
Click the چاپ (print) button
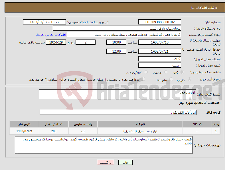pyautogui.click(x=125, y=162)
